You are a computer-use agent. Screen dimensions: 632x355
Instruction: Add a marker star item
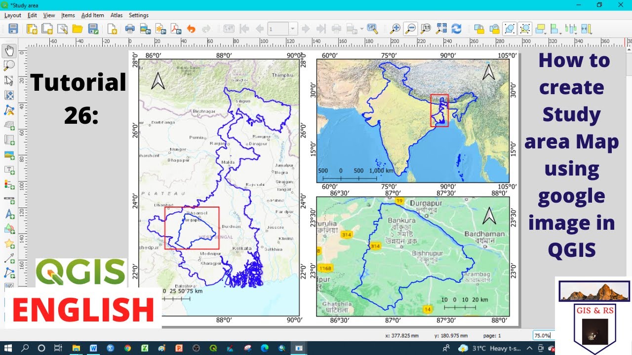tap(9, 244)
